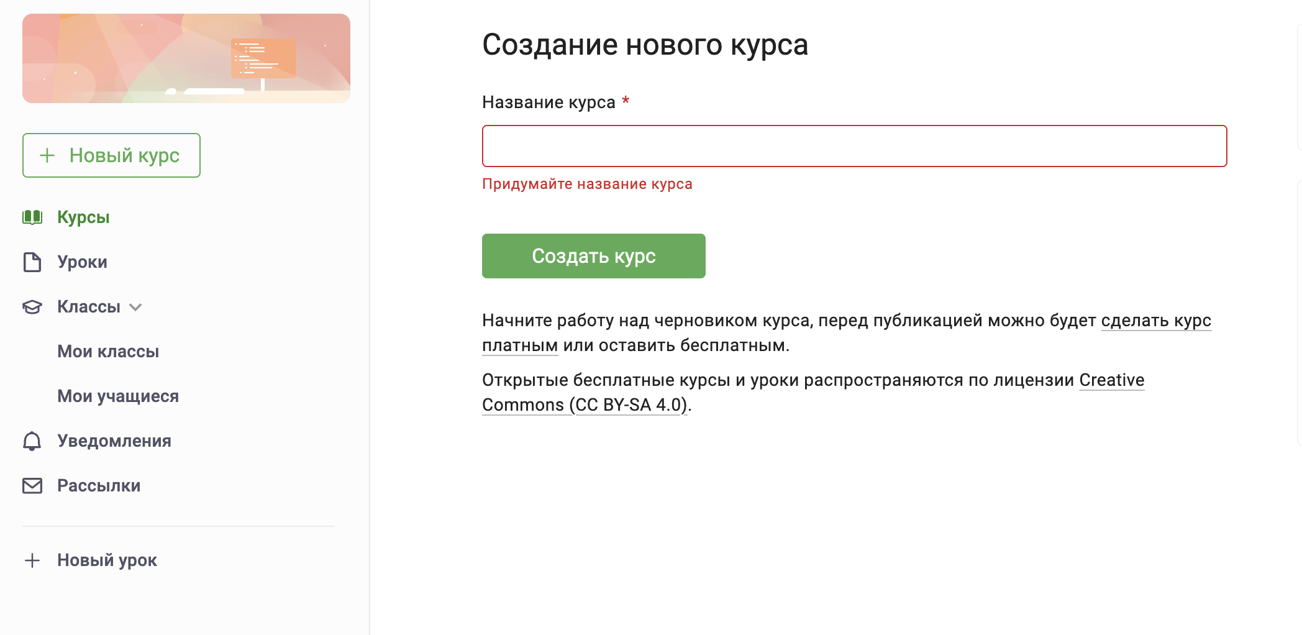Open Мои классы in the sidebar
The width and height of the screenshot is (1302, 635).
point(108,352)
